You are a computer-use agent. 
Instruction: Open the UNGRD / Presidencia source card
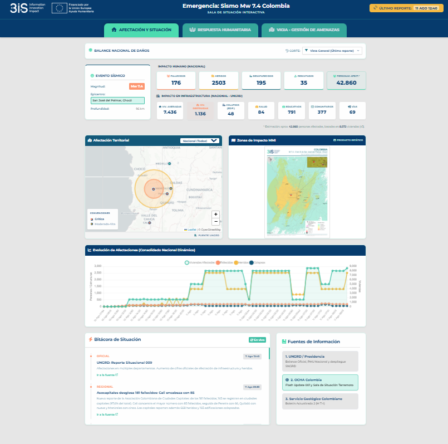(320, 361)
